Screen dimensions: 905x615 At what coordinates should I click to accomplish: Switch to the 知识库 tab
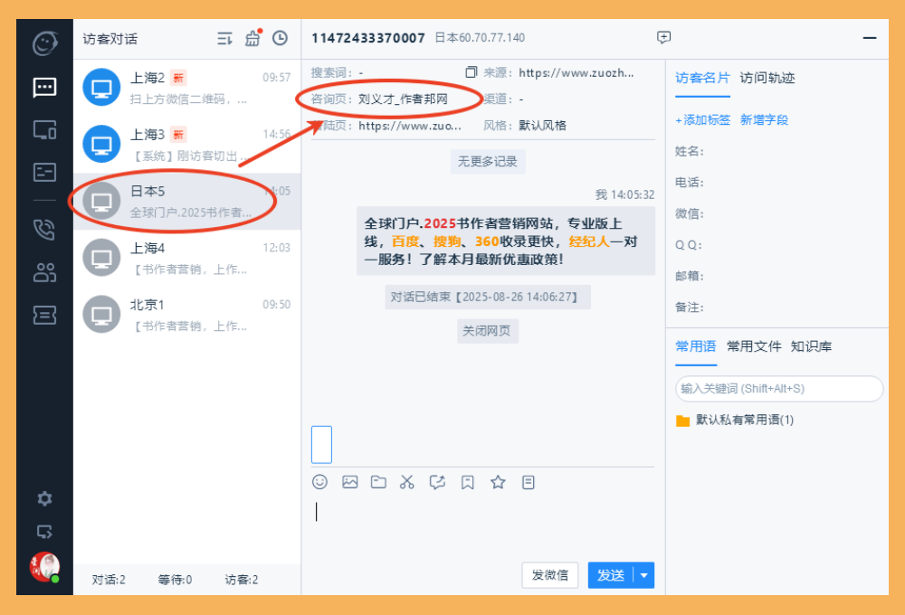(811, 346)
